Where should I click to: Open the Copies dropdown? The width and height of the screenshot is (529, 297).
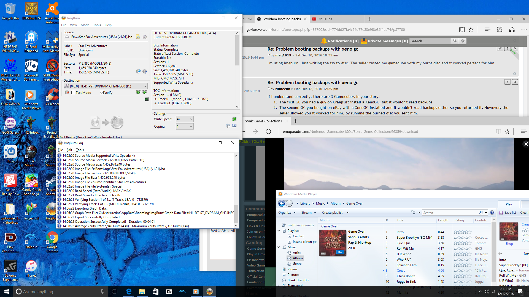[191, 127]
